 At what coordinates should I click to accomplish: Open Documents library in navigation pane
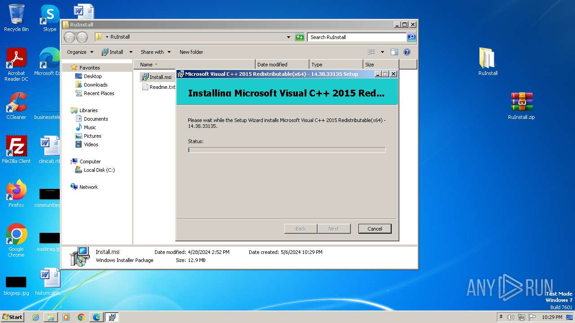point(96,119)
